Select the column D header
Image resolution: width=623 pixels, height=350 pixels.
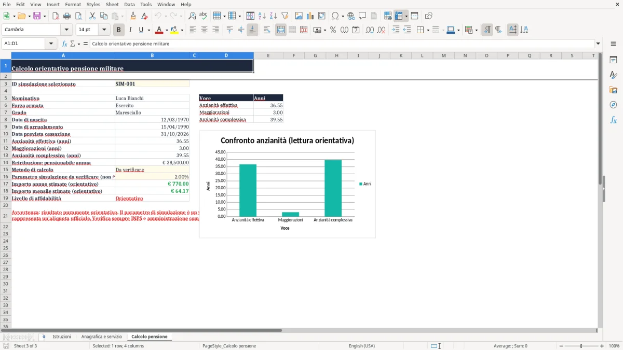226,55
